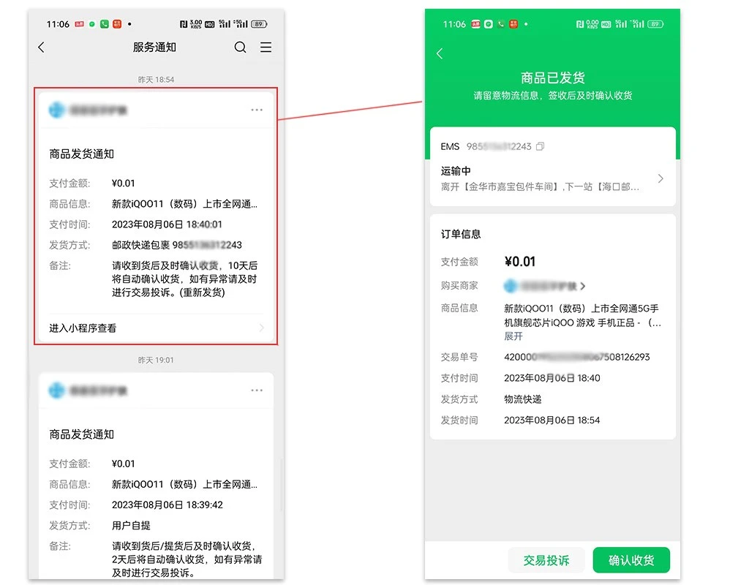Tap the remark about 10天后 auto-confirmation
Screen dimensions: 749x585
(185, 279)
